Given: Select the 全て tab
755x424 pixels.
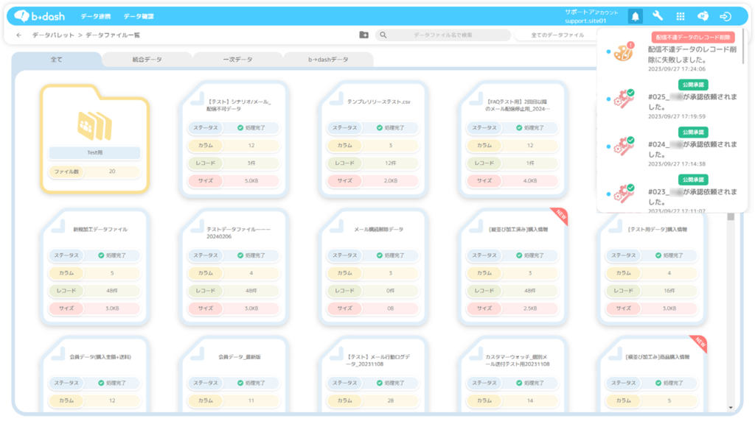Looking at the screenshot, I should (56, 60).
